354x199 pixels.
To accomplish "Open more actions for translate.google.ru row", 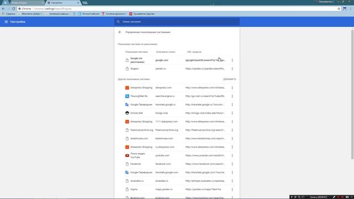I will (232, 104).
